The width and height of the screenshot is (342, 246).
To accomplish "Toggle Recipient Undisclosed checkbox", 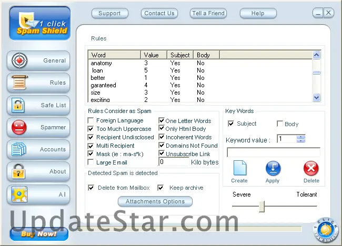I will (x=90, y=137).
